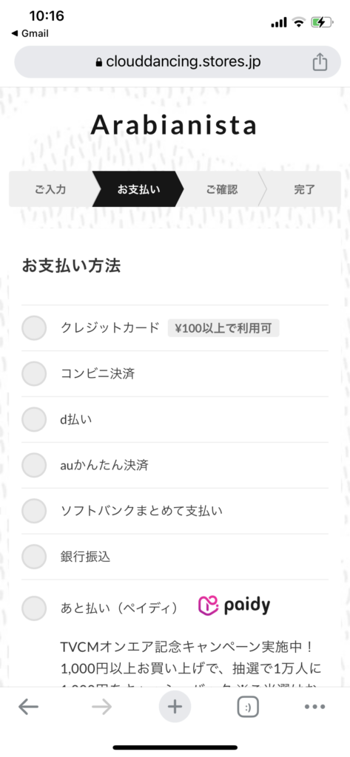Tap the forward arrow in bottom toolbar

click(101, 707)
